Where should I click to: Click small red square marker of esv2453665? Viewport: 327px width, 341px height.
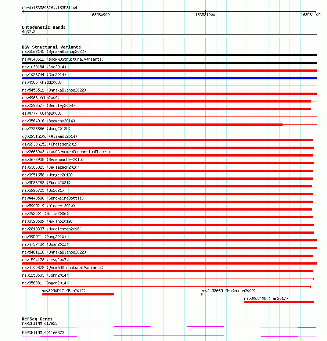tap(202, 294)
